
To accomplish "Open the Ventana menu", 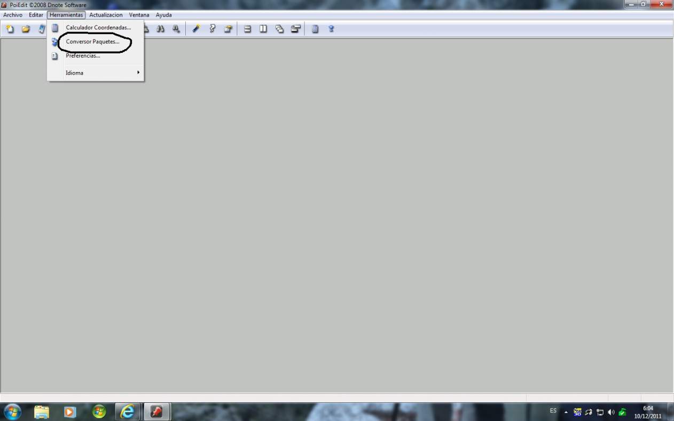I will pos(139,15).
